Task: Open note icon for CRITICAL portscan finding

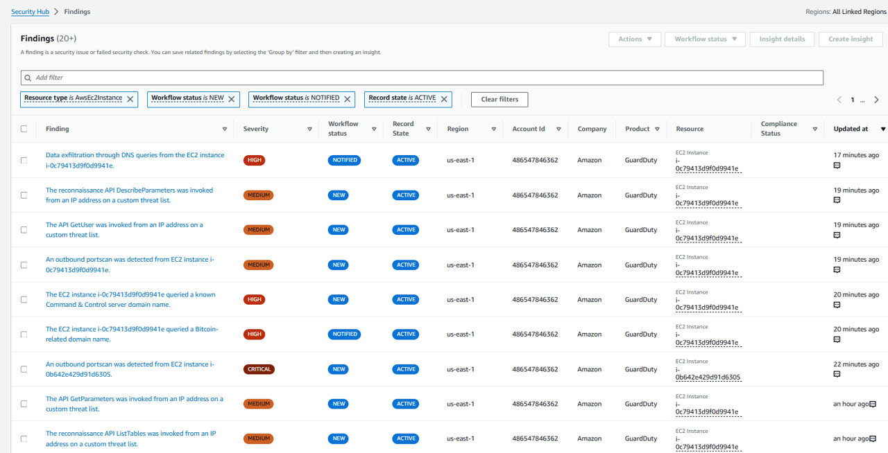Action: pyautogui.click(x=837, y=374)
